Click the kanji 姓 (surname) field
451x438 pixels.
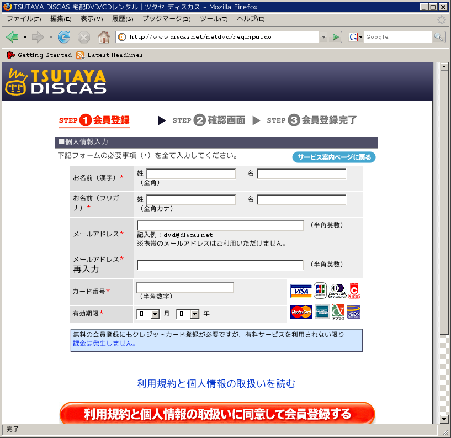(191, 174)
